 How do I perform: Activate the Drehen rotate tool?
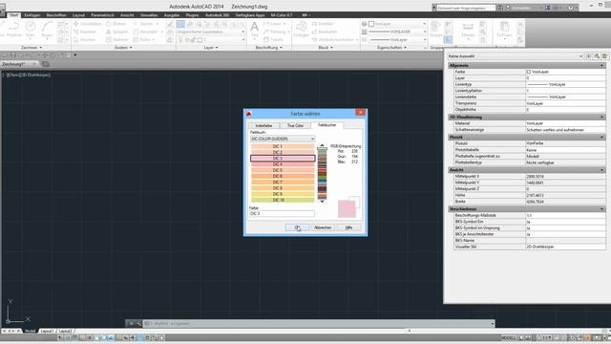[116, 24]
